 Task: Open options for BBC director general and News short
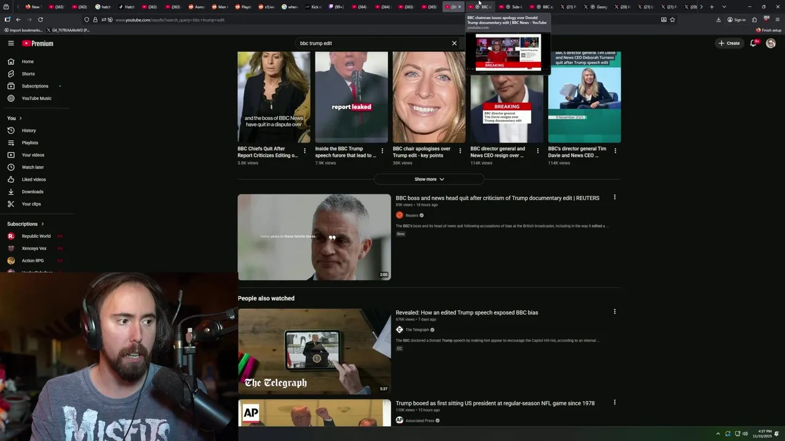click(538, 151)
